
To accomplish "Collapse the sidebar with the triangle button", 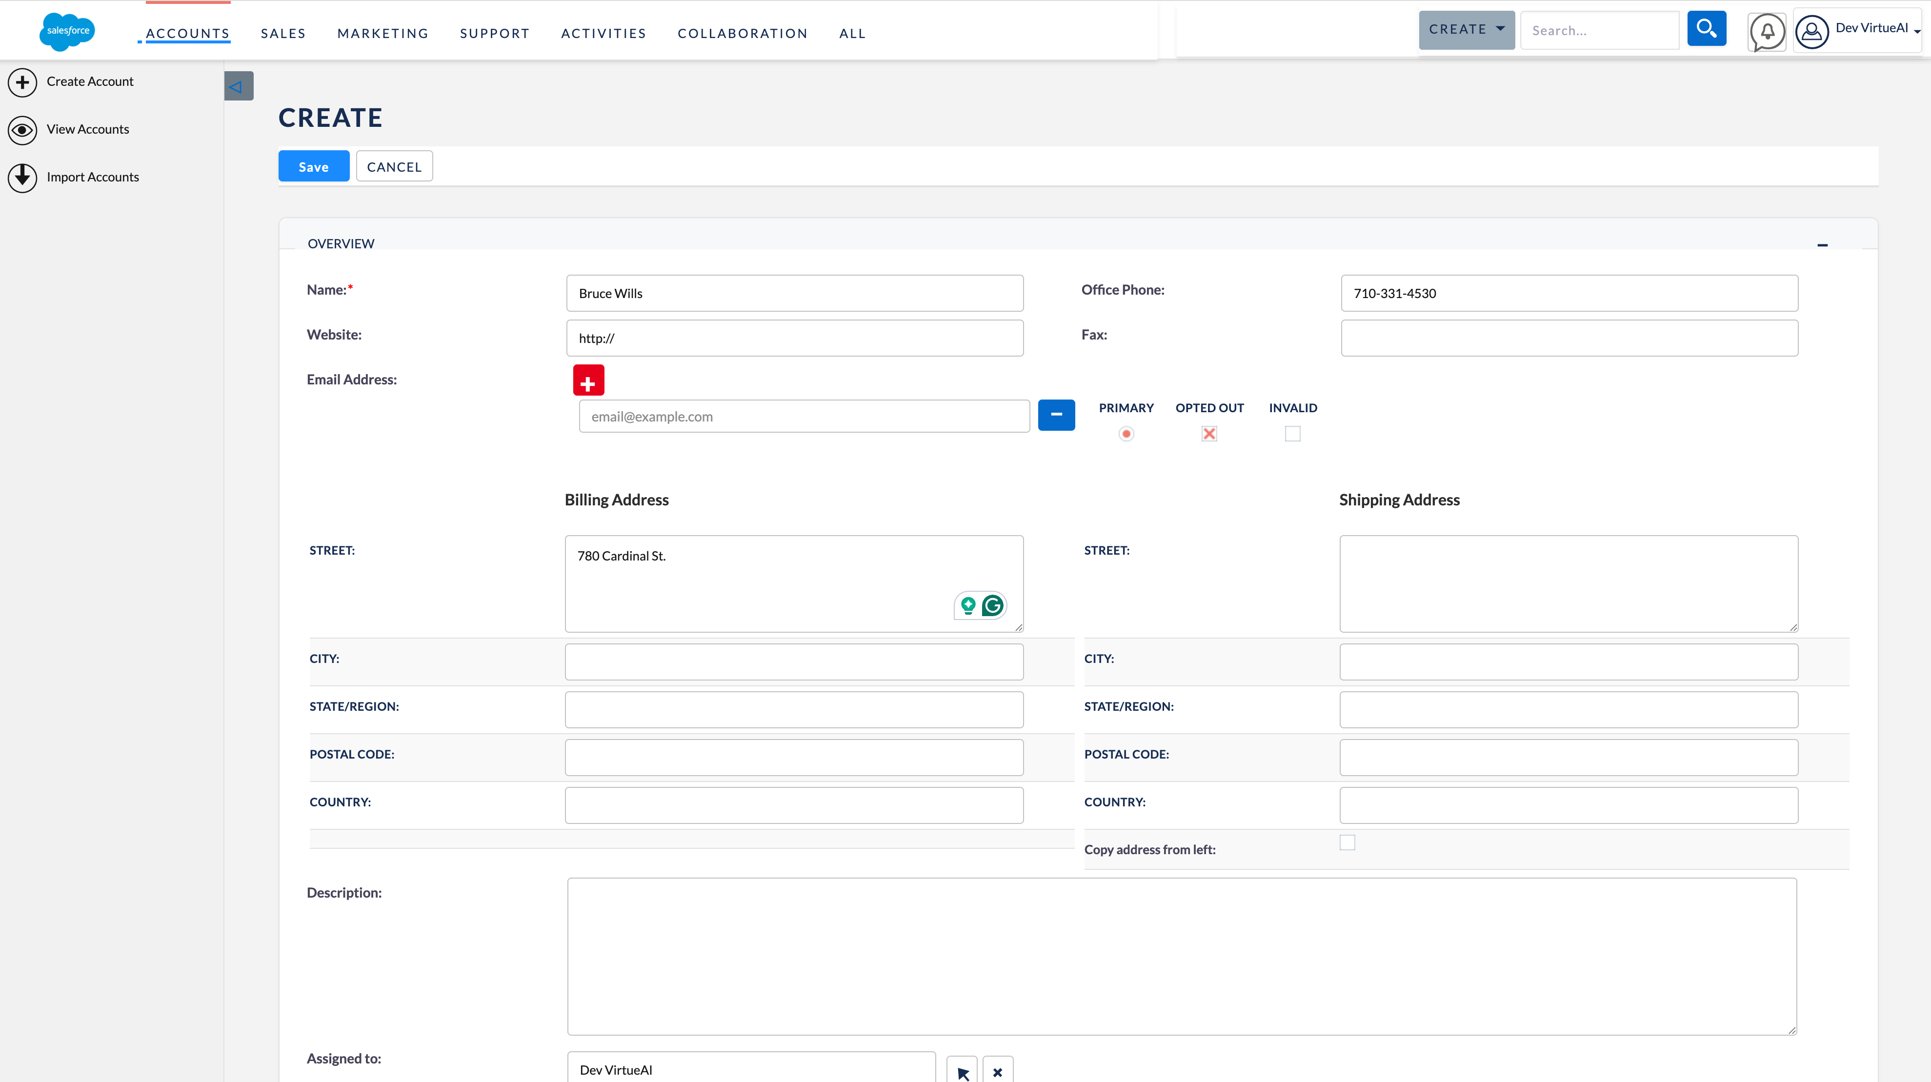I will coord(239,86).
